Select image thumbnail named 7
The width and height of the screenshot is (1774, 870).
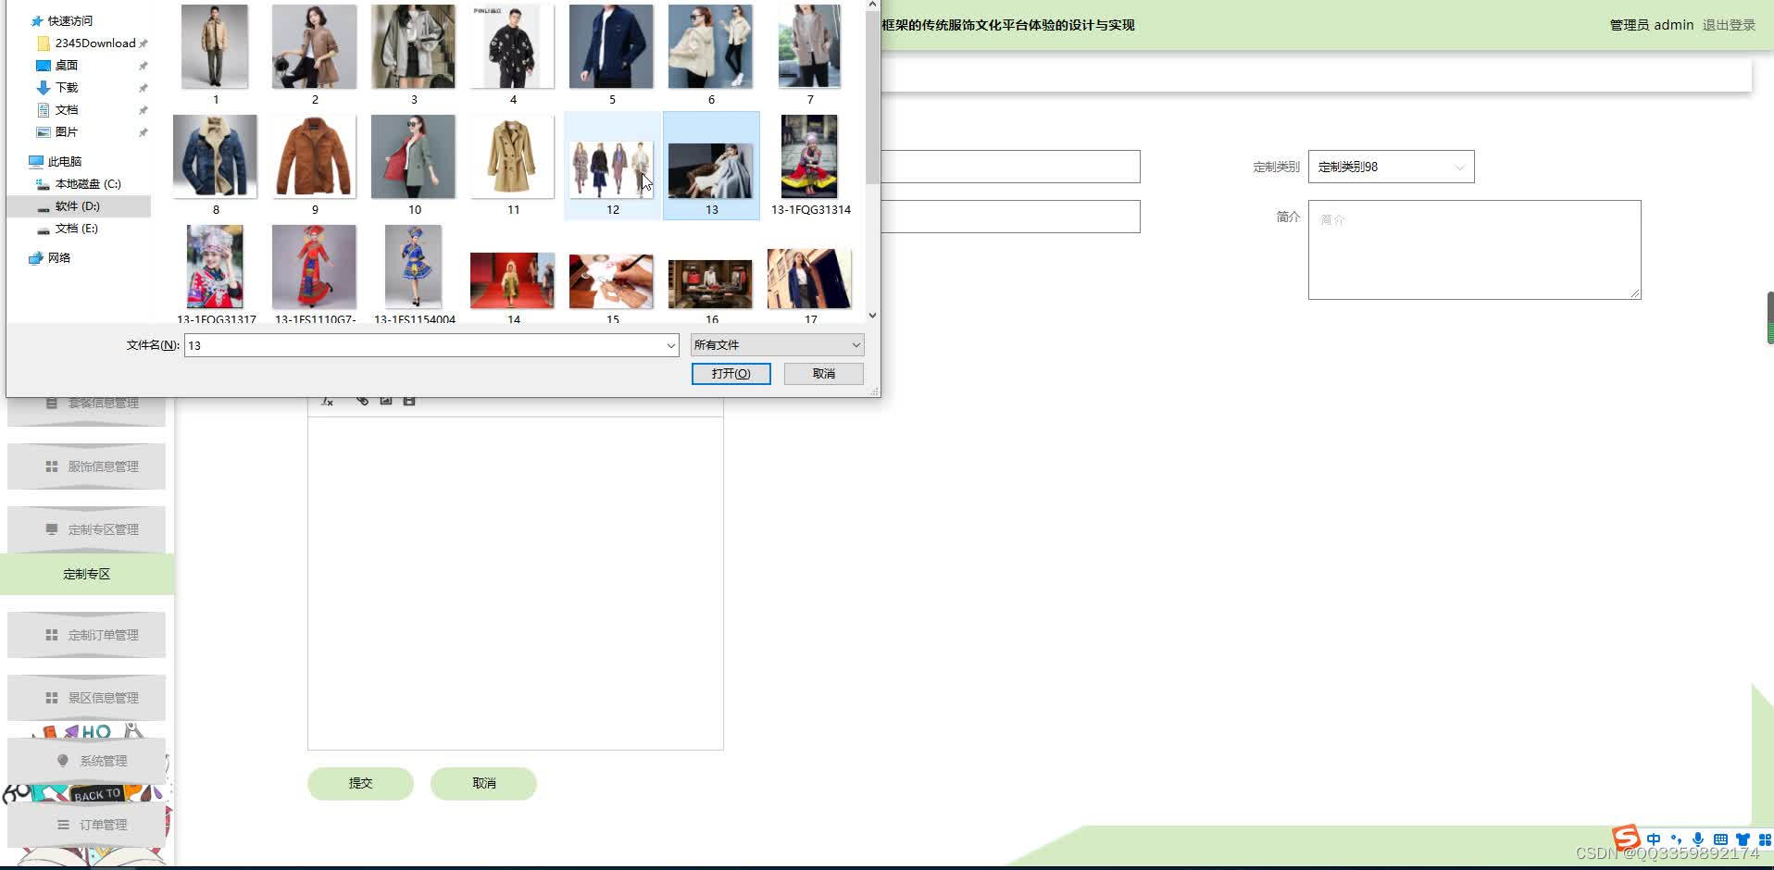pos(810,46)
